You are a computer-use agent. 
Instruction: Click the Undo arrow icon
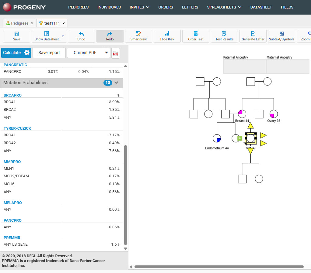click(81, 34)
